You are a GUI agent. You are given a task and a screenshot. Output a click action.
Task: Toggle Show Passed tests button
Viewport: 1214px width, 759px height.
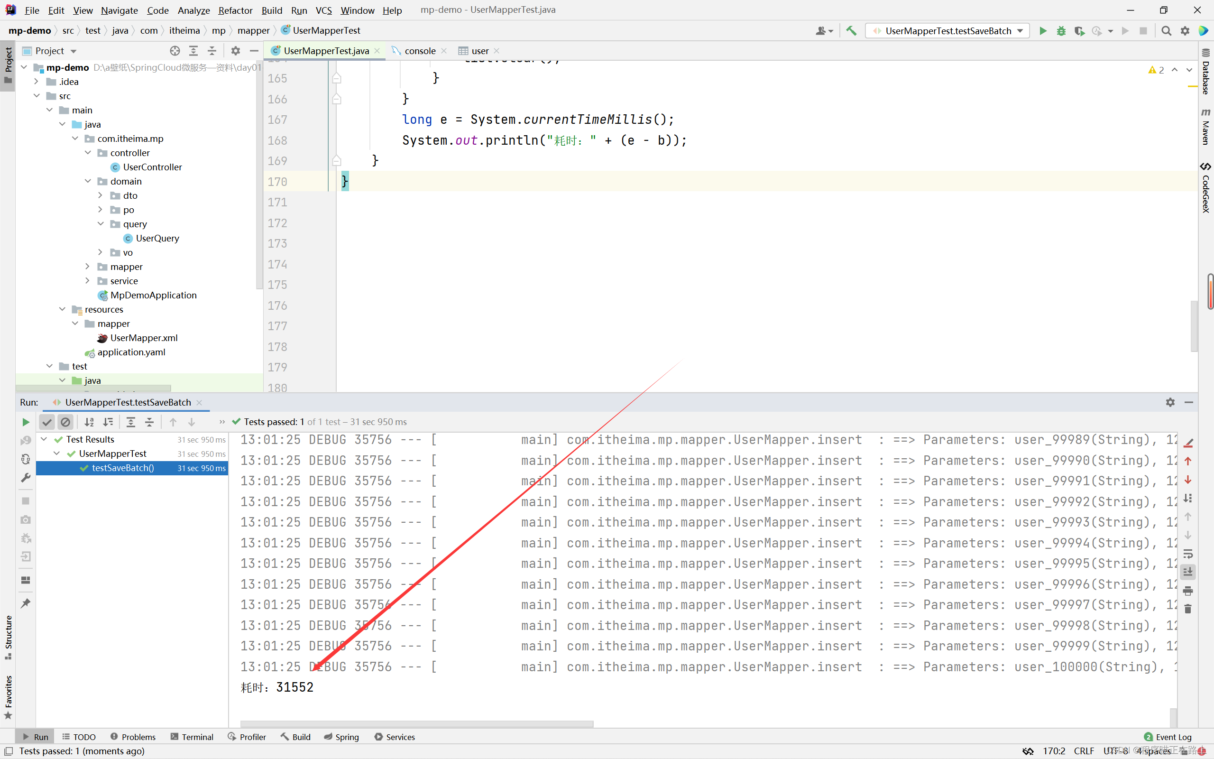[x=47, y=422]
